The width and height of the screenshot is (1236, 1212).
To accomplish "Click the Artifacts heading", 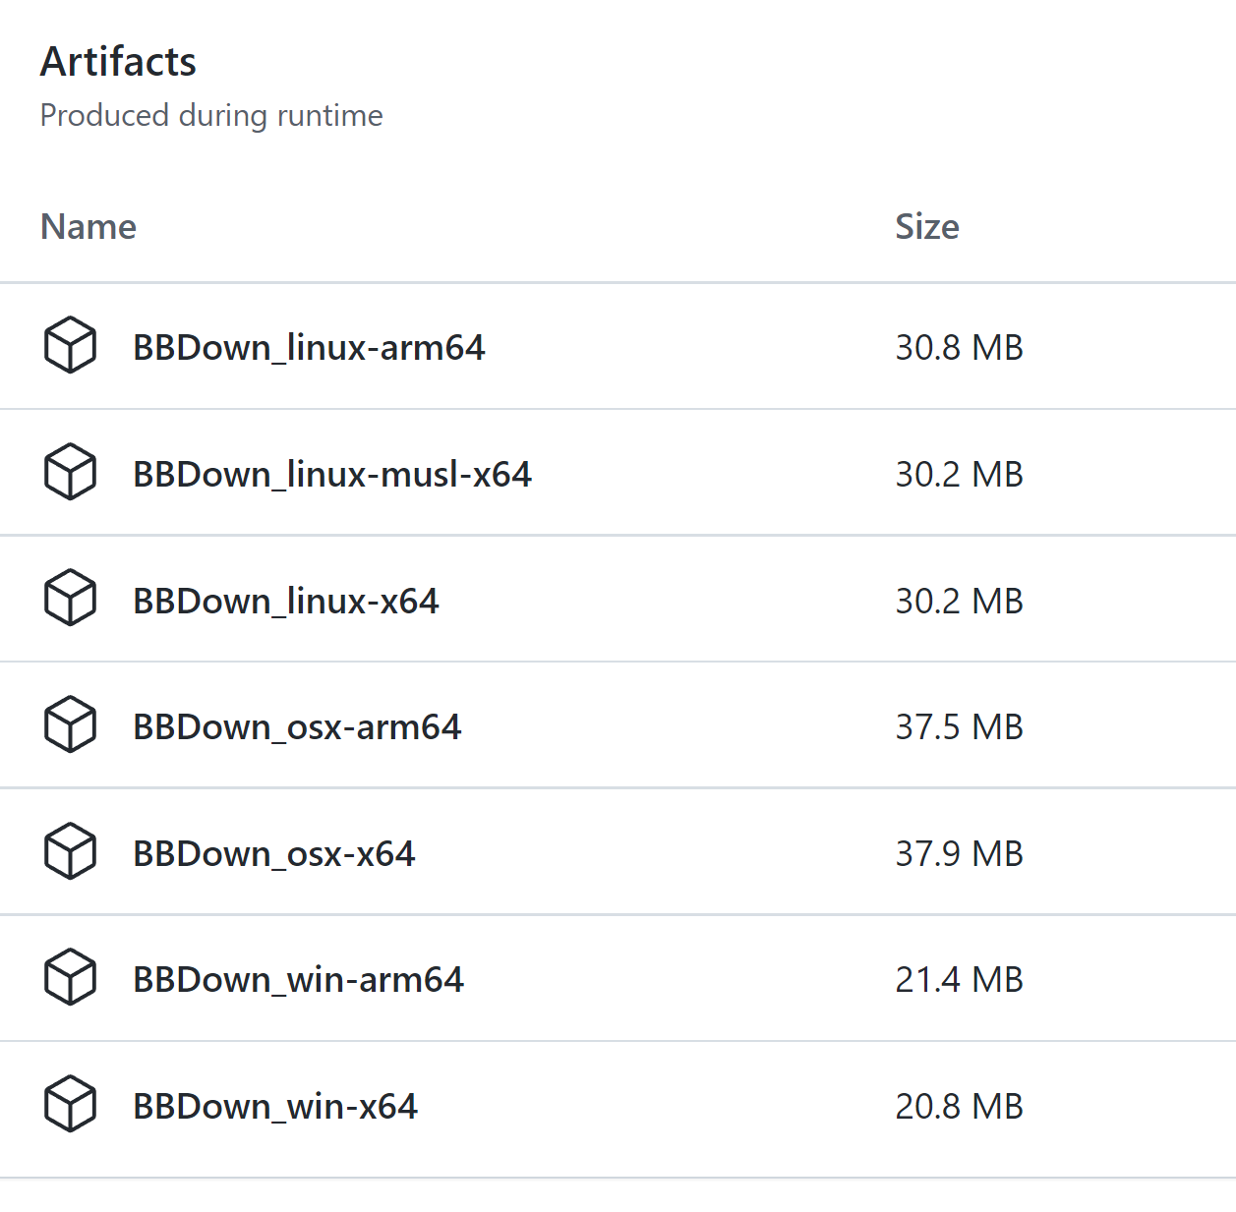I will click(x=118, y=61).
